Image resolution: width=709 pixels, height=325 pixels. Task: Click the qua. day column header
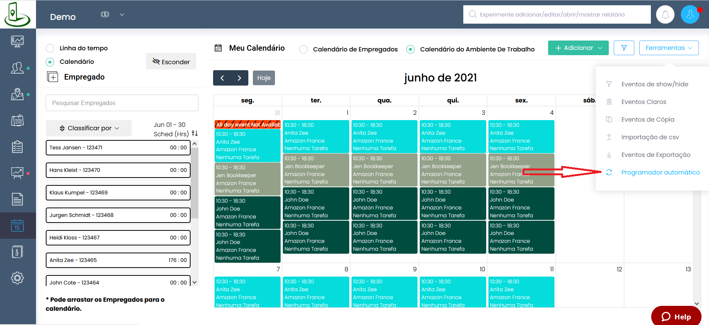click(385, 100)
